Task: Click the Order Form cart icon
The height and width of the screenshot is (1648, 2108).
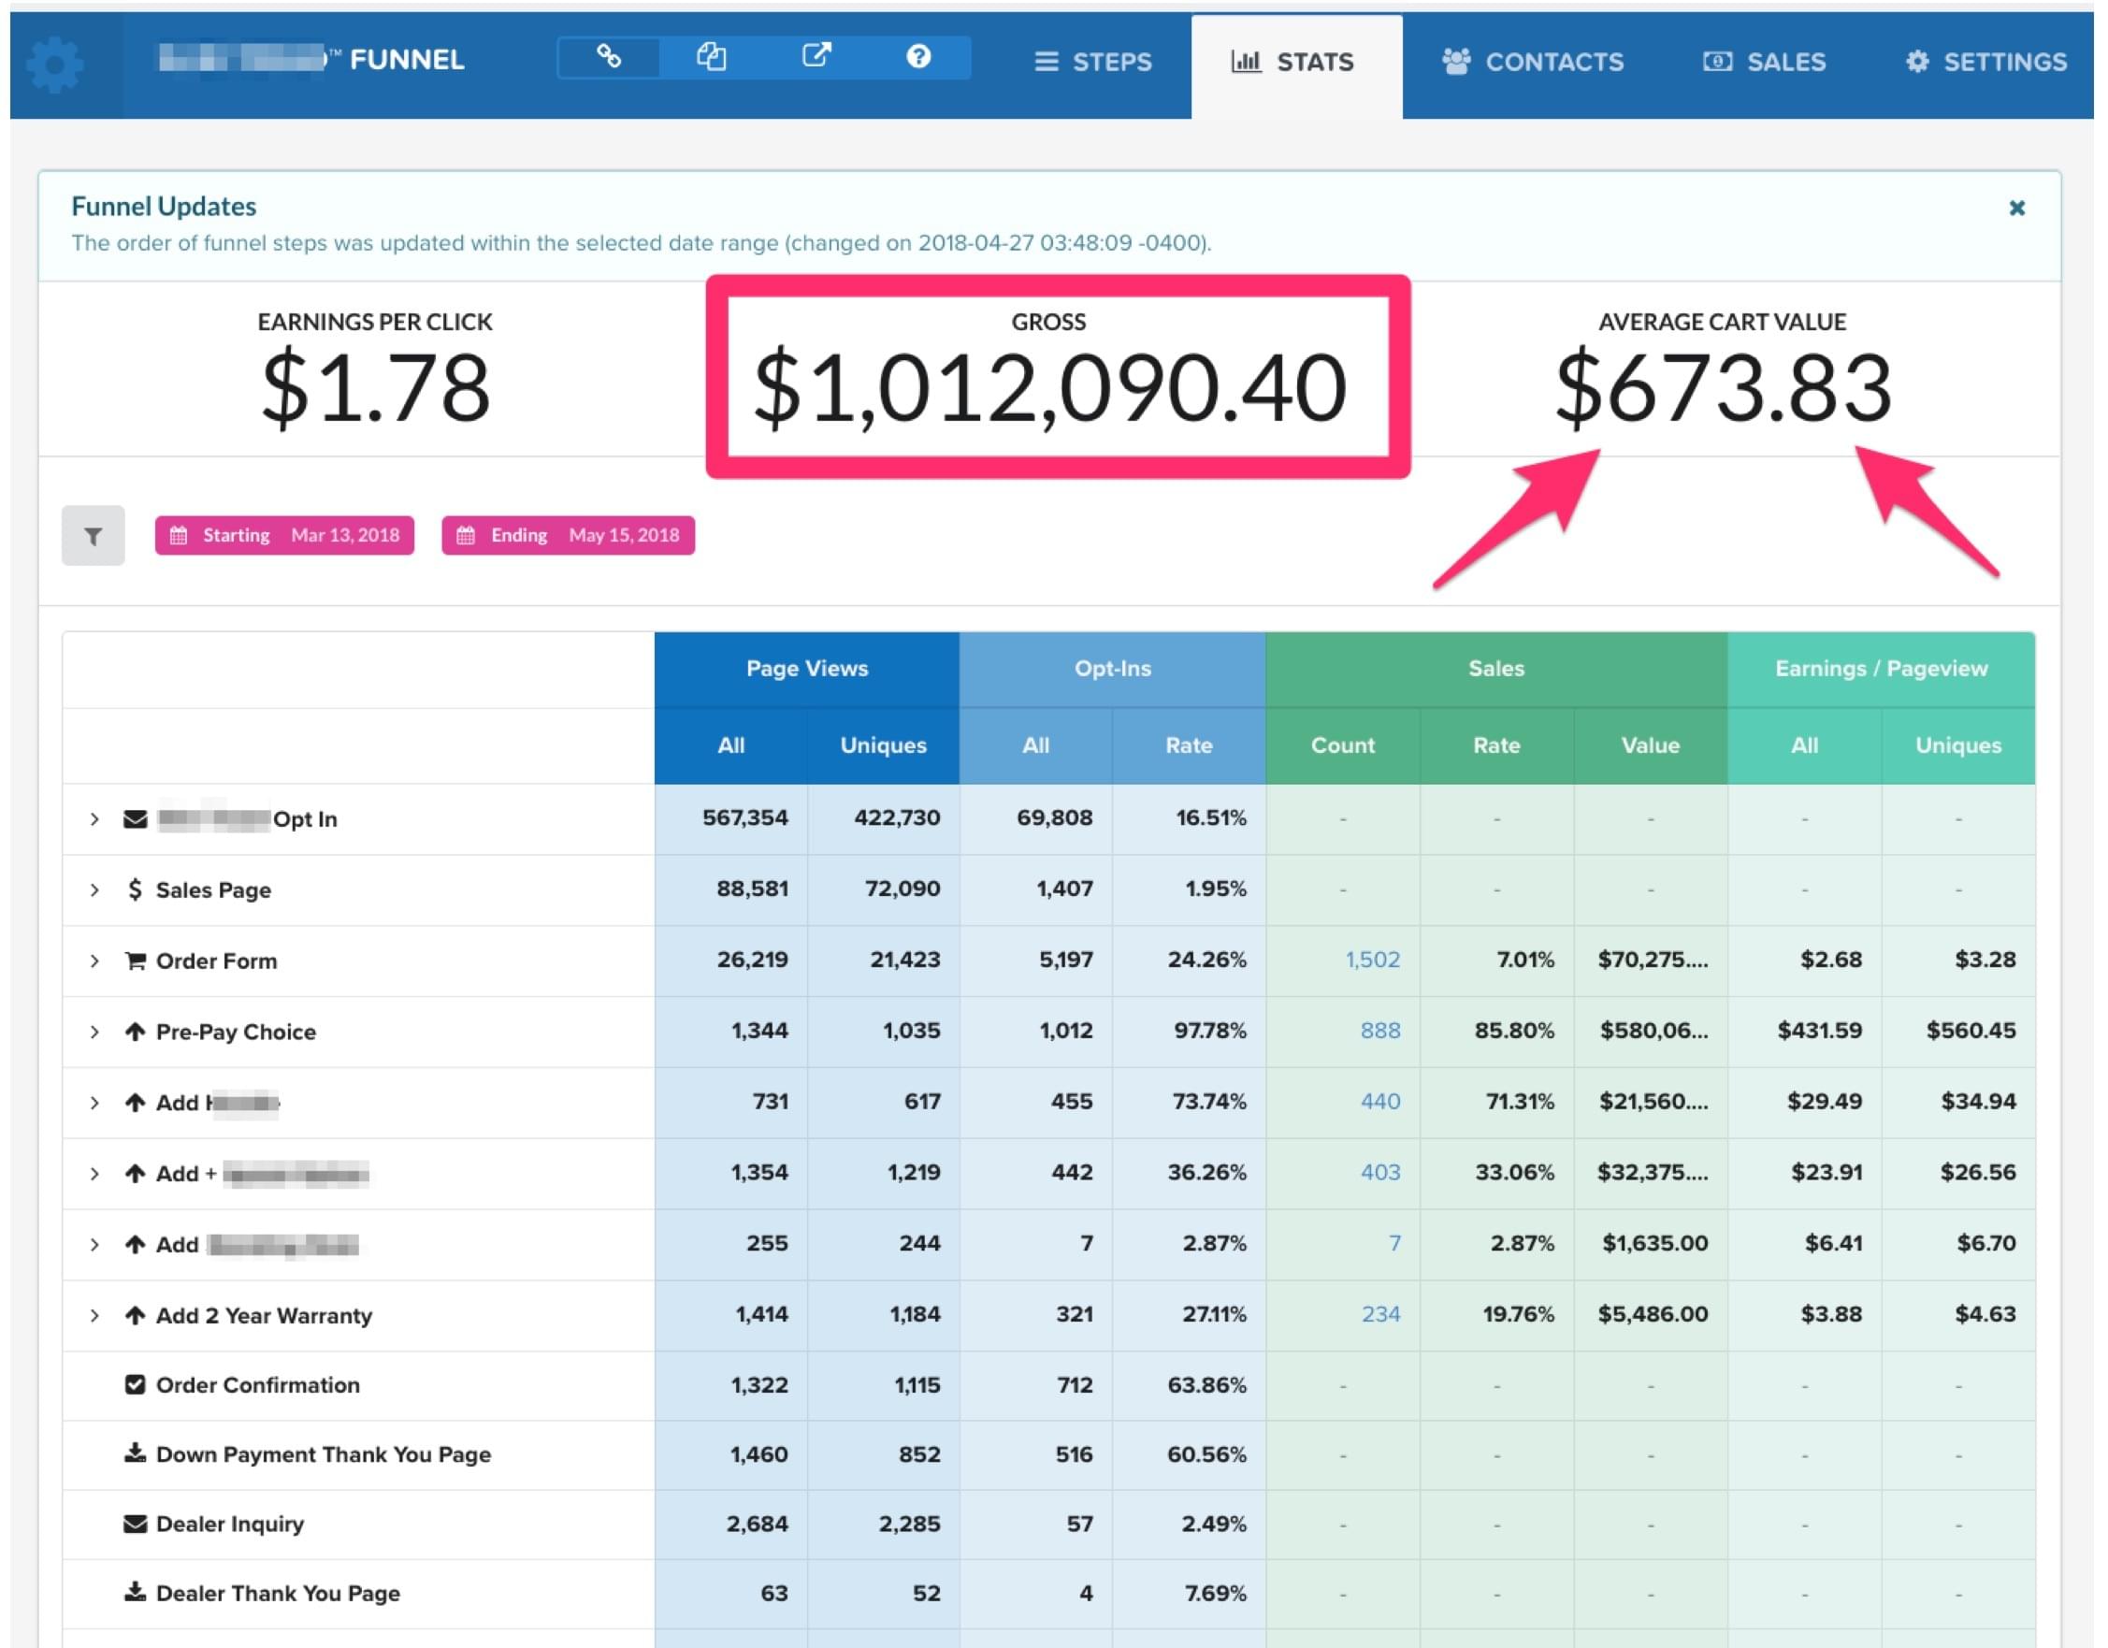Action: point(135,961)
